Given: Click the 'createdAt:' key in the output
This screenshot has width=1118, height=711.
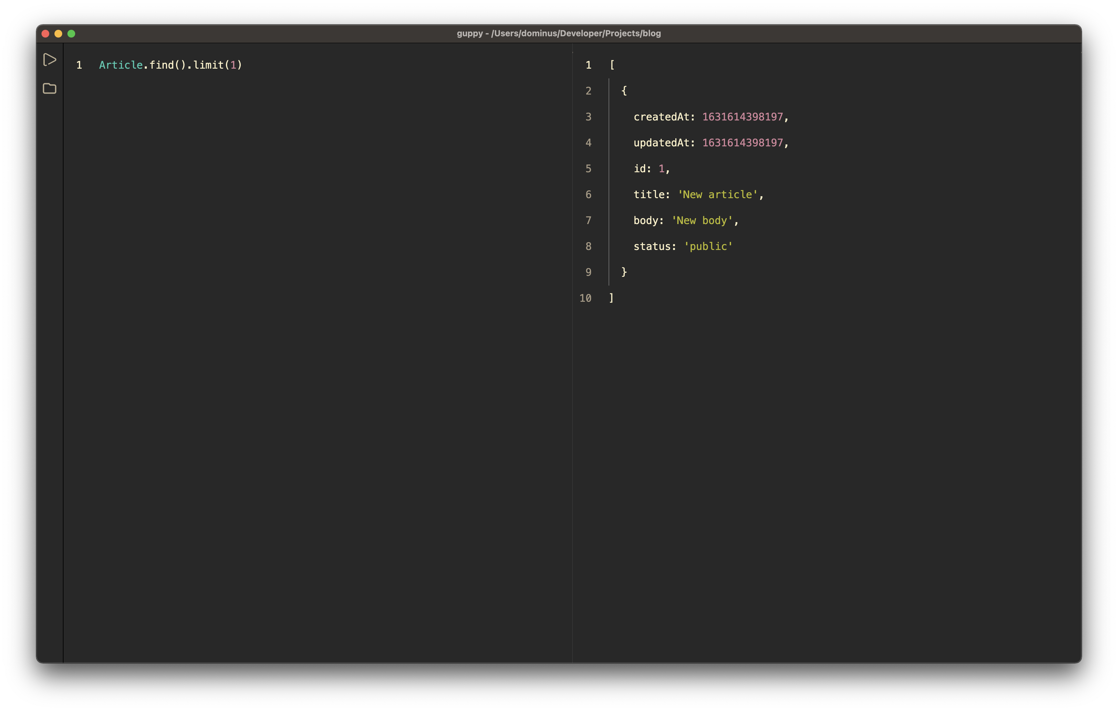Looking at the screenshot, I should 664,117.
